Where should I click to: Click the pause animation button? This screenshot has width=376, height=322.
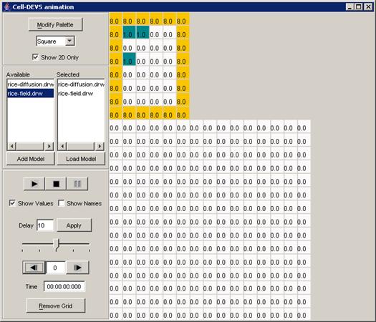point(77,184)
